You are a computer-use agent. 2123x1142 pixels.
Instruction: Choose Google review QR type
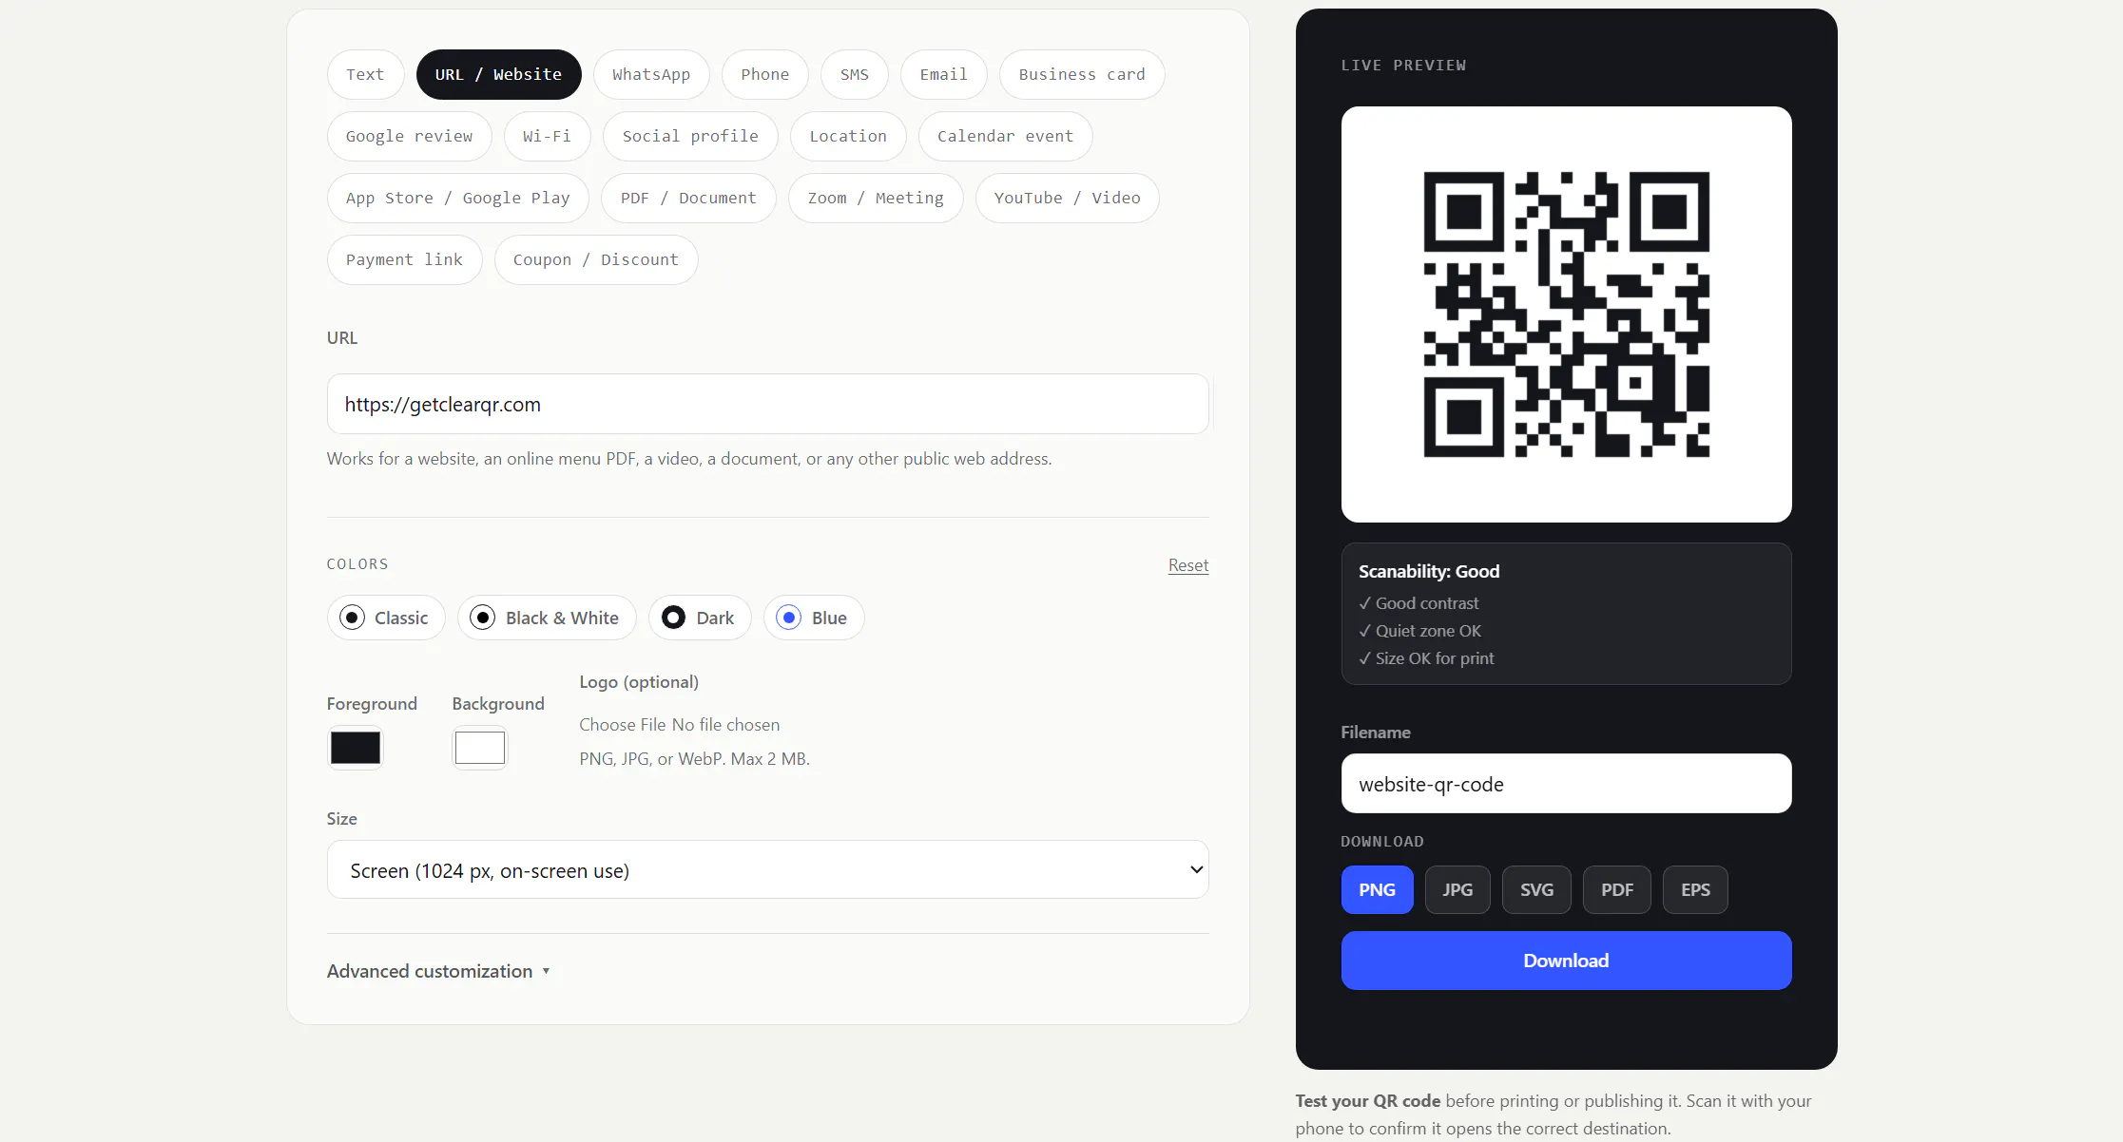pyautogui.click(x=409, y=136)
